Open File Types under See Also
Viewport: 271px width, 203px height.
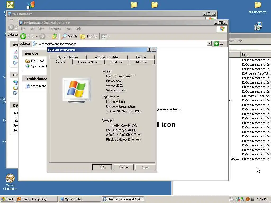coord(38,61)
